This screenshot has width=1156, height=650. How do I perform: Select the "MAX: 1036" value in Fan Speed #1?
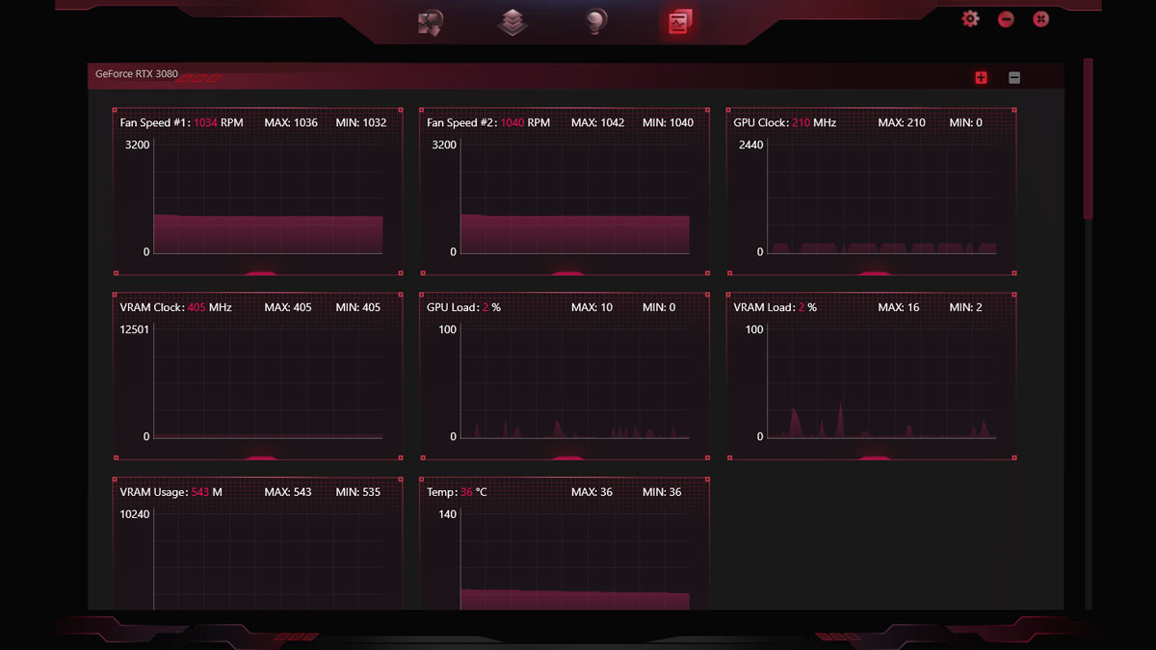(x=291, y=123)
